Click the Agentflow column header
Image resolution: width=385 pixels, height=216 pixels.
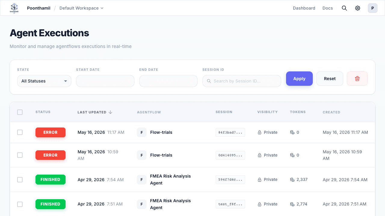tap(149, 112)
